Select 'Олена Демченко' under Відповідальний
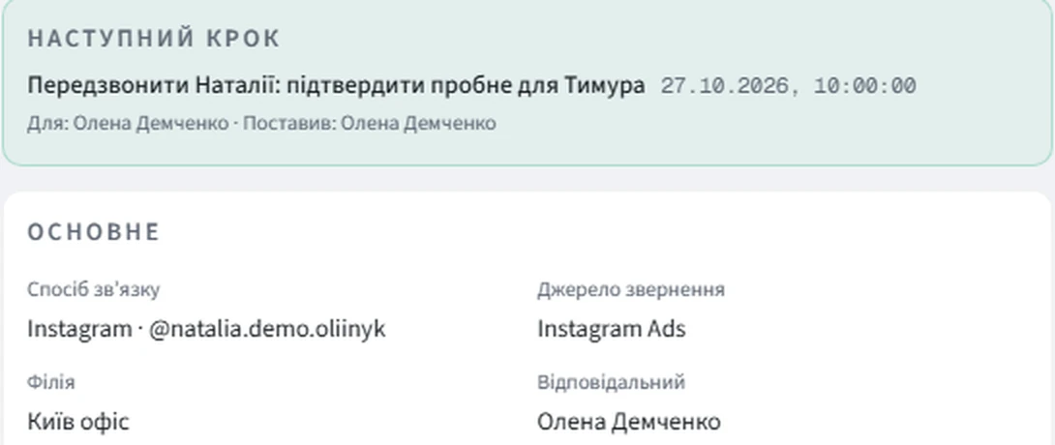1055x445 pixels. [628, 422]
